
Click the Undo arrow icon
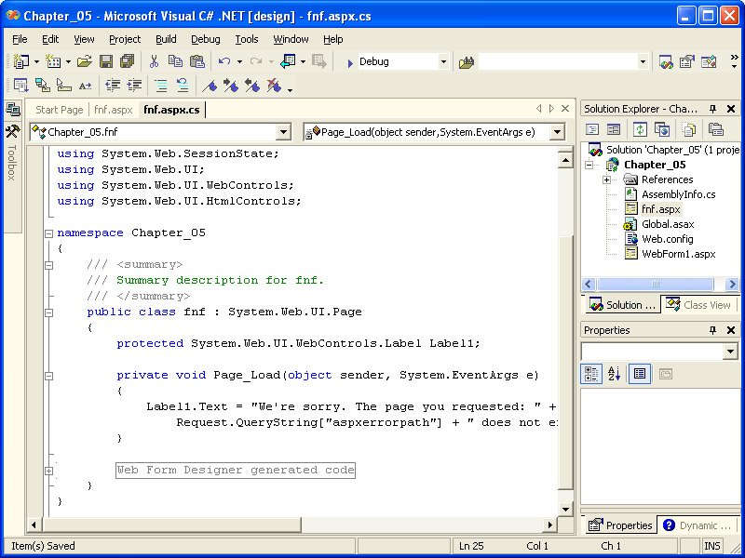click(x=224, y=61)
